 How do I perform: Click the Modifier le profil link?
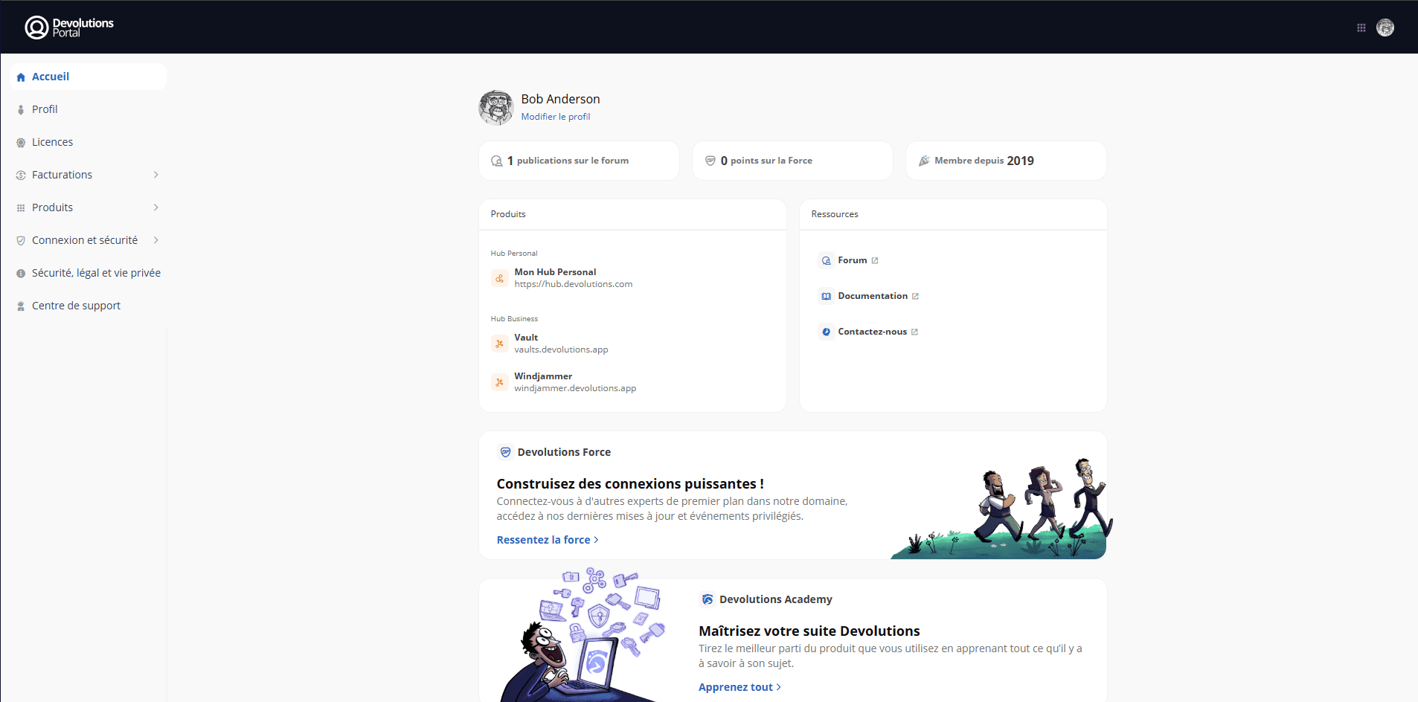pyautogui.click(x=555, y=117)
